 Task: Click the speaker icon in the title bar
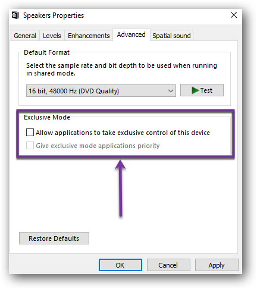point(15,15)
